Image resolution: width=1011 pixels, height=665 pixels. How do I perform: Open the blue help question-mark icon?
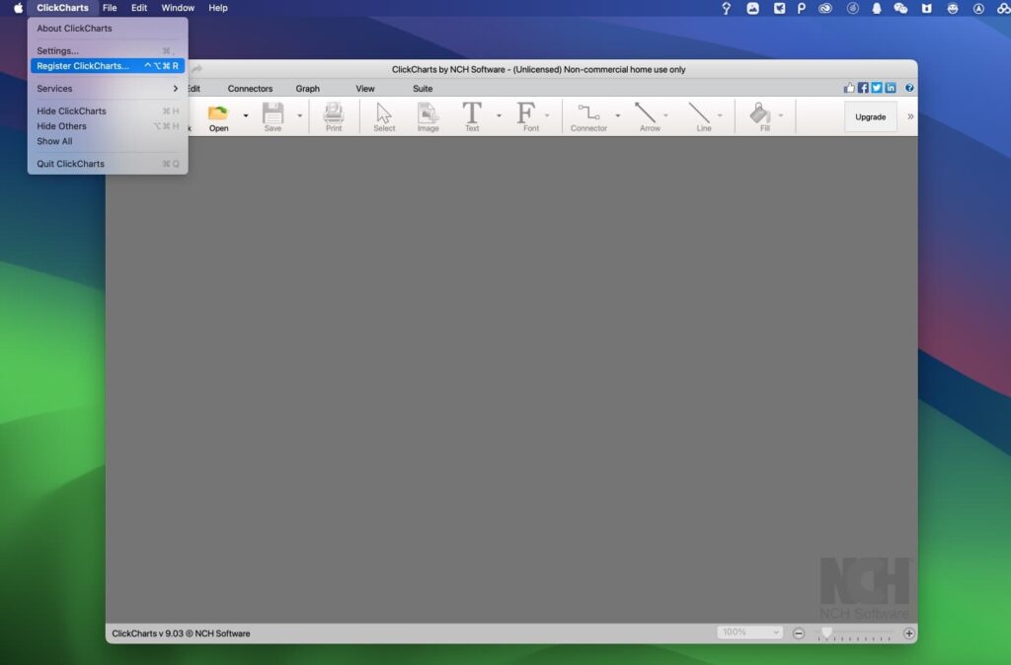(x=909, y=88)
